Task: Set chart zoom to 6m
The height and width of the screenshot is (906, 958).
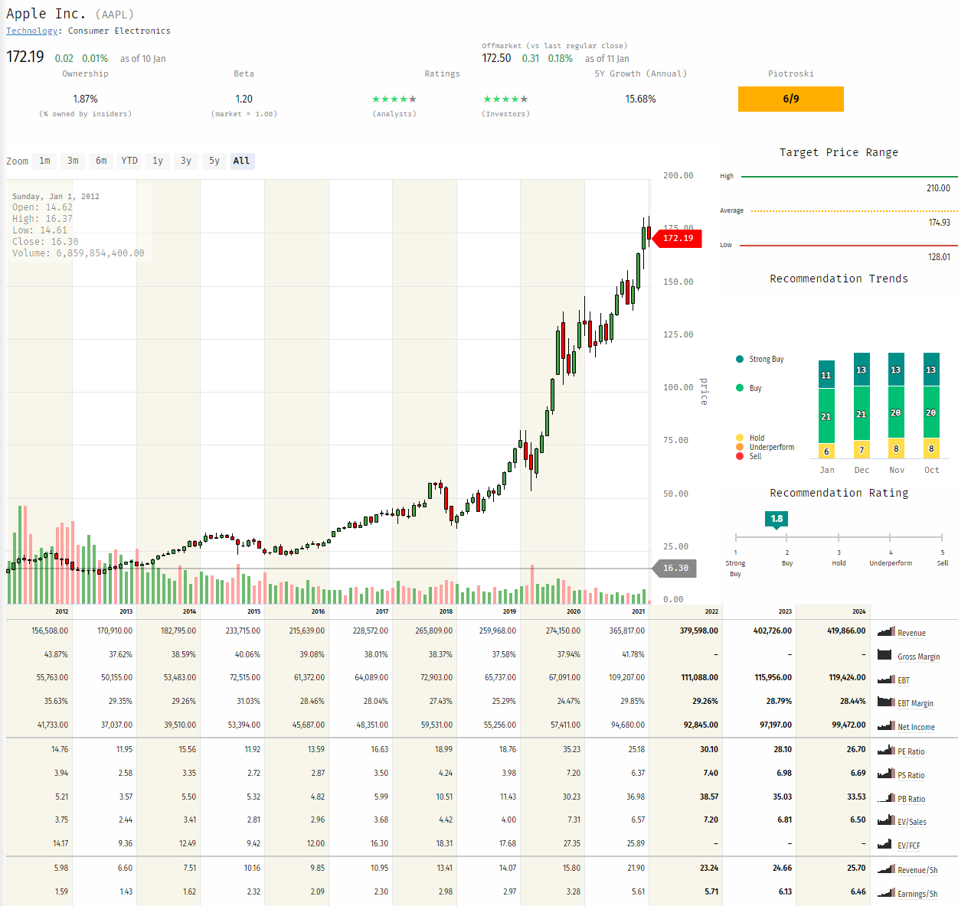Action: (x=101, y=161)
